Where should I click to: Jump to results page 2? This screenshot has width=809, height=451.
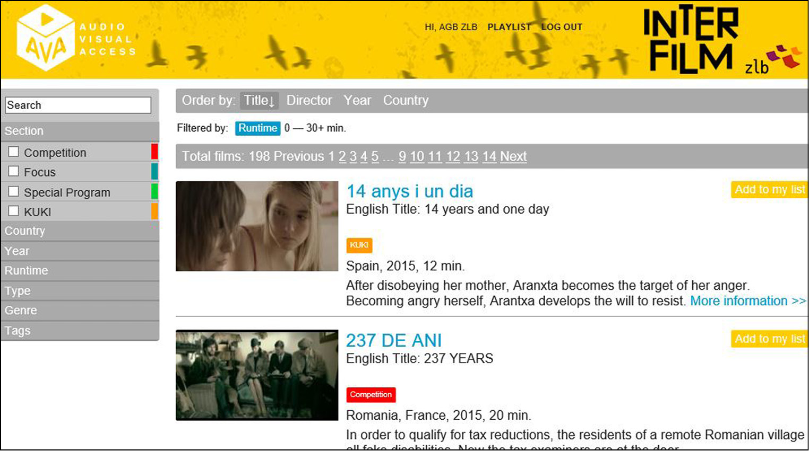pos(342,156)
